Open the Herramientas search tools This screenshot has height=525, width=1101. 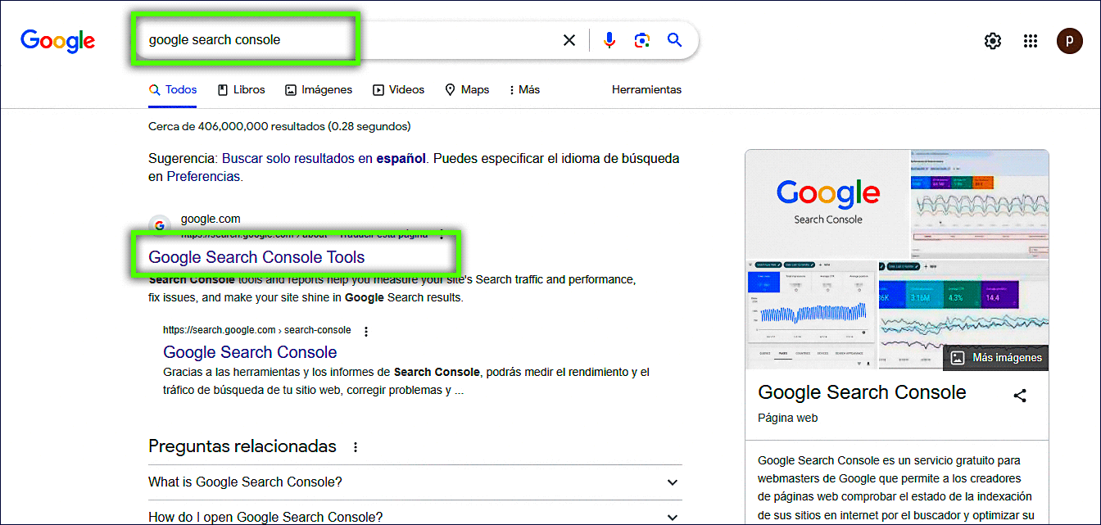646,90
